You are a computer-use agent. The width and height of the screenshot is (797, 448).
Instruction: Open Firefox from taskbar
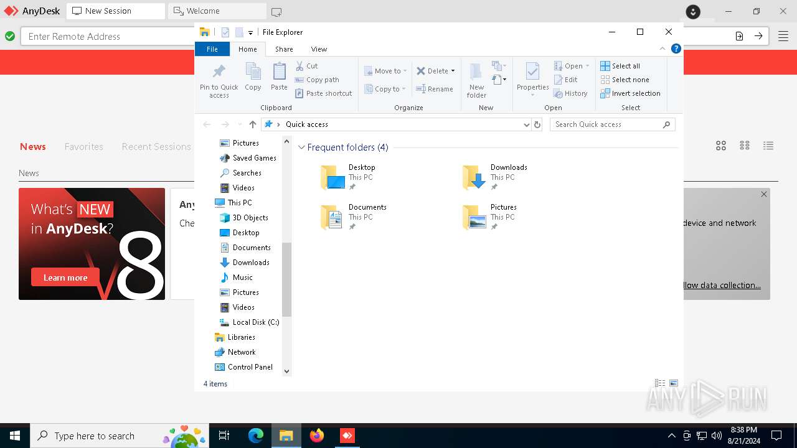pos(317,436)
